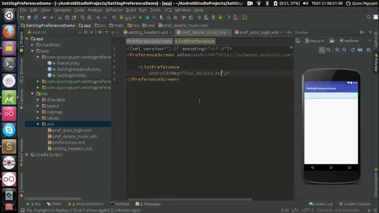The width and height of the screenshot is (379, 213).
Task: Click Zoom to Fit in Preview
Action: point(322,50)
